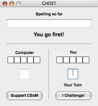
Task: Open the Support CSoM button
Action: [24, 96]
